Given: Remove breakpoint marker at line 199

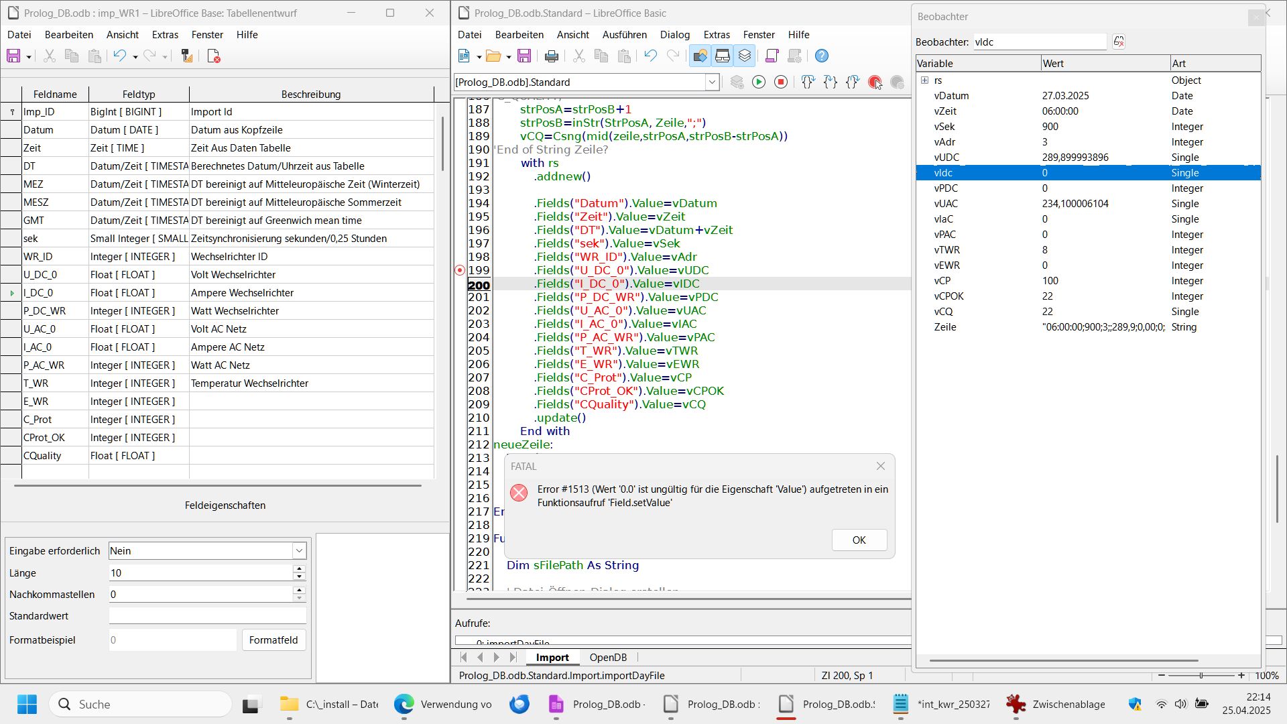Looking at the screenshot, I should click(460, 270).
